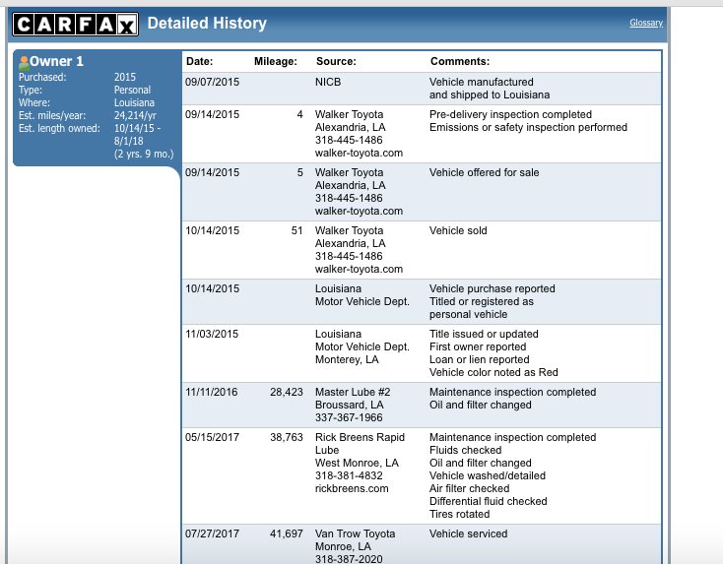
Task: Click the CARFAX logo
Action: (75, 24)
